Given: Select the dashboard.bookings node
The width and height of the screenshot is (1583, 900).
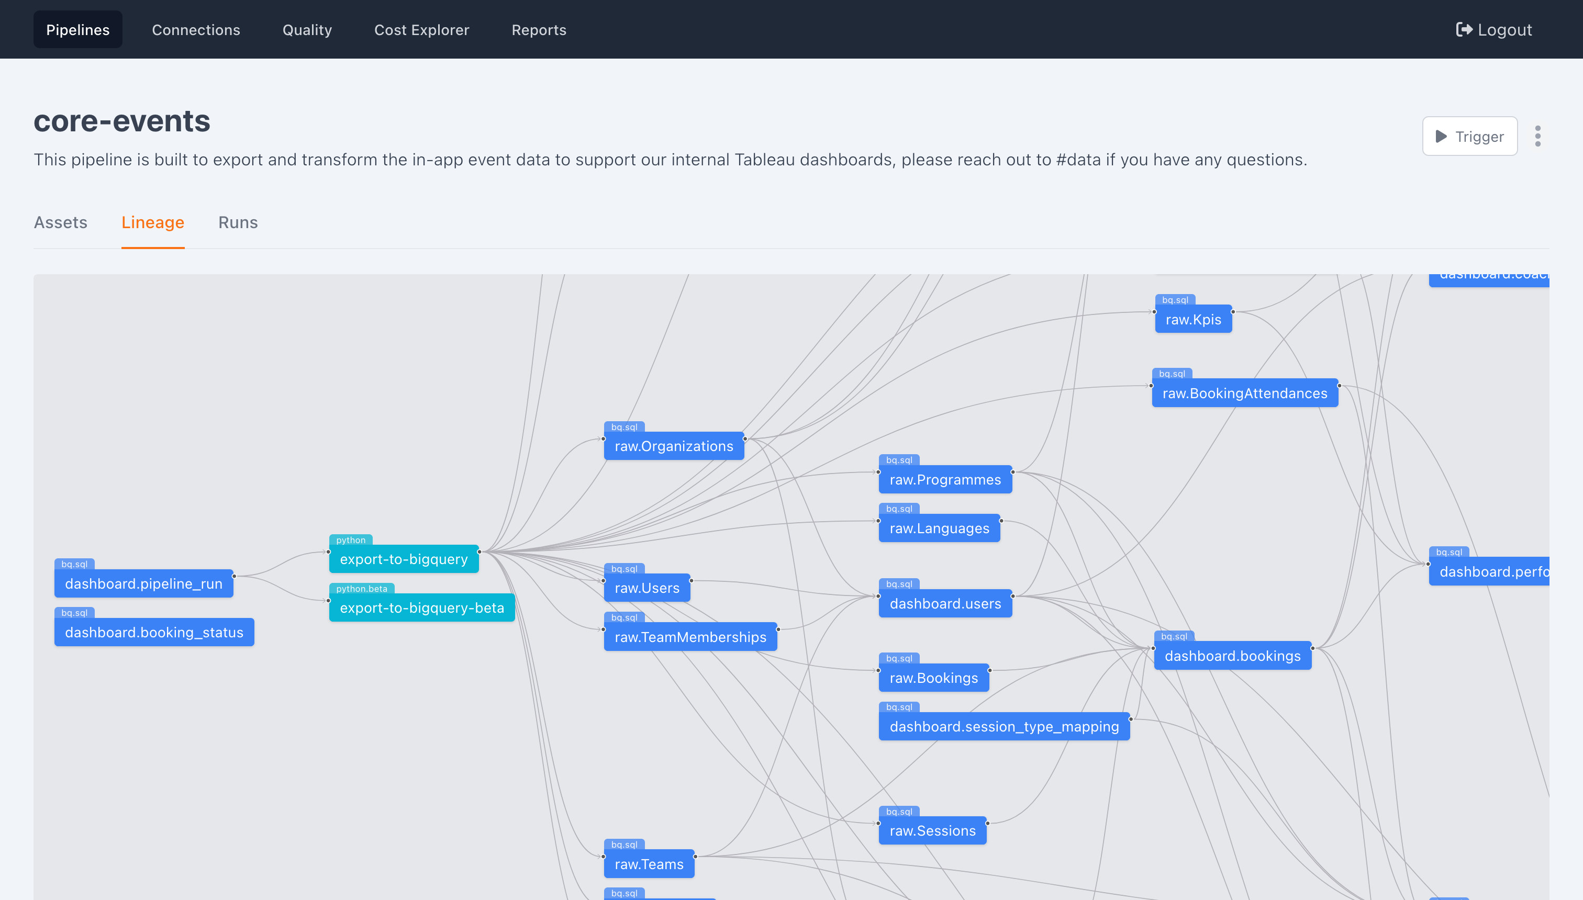Looking at the screenshot, I should [x=1232, y=656].
